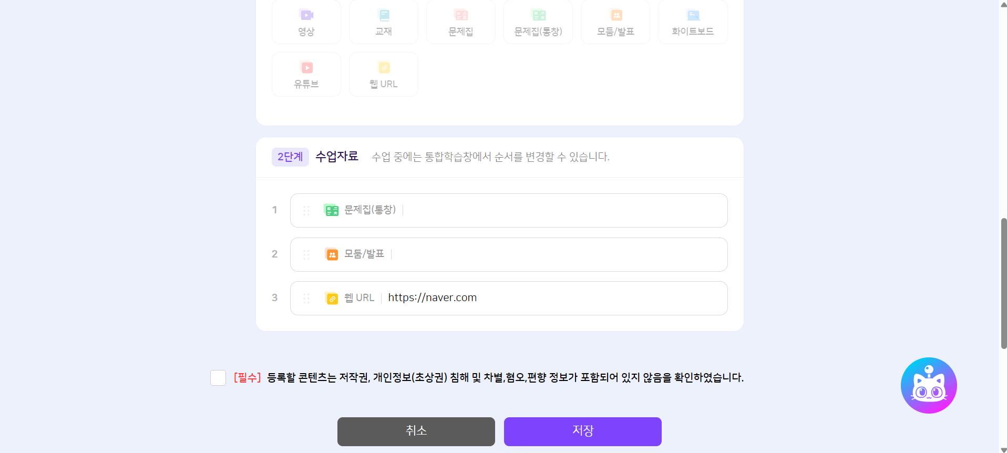Click the 유튜브 YouTube content icon
The image size is (1007, 453).
[x=306, y=68]
